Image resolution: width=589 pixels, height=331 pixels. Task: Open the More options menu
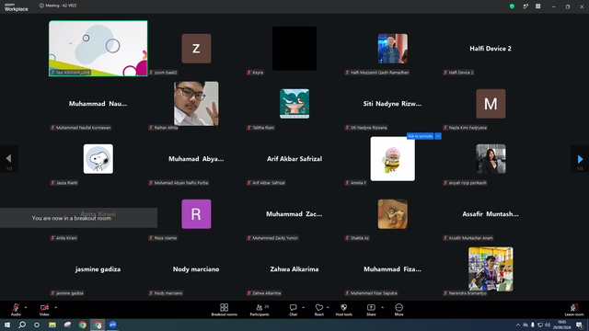click(x=398, y=310)
